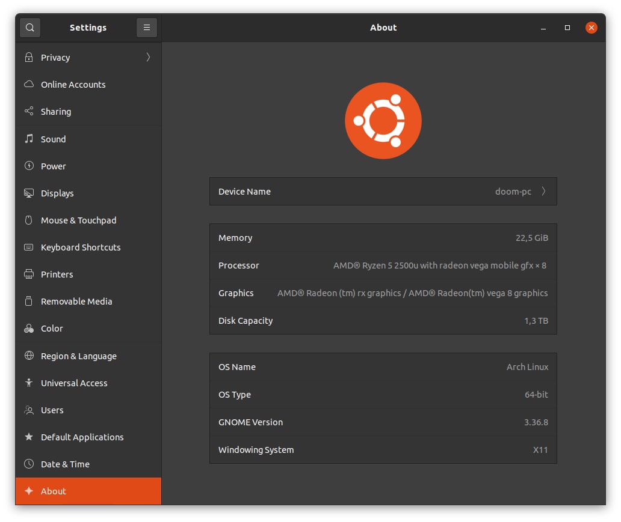
Task: Click the Removable Media drive icon
Action: click(x=29, y=301)
